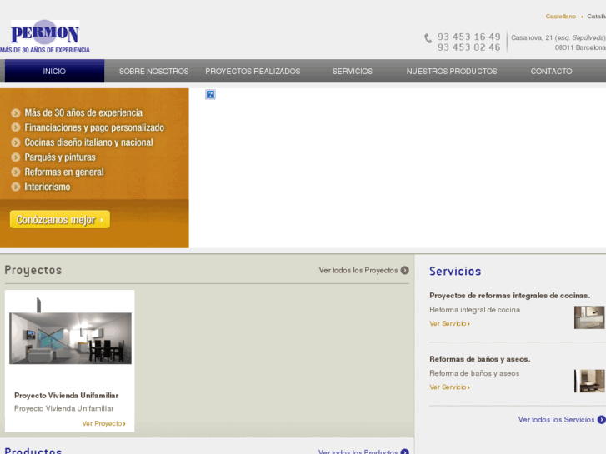The width and height of the screenshot is (606, 454).
Task: Click the broken image placeholder icon
Action: (x=210, y=94)
